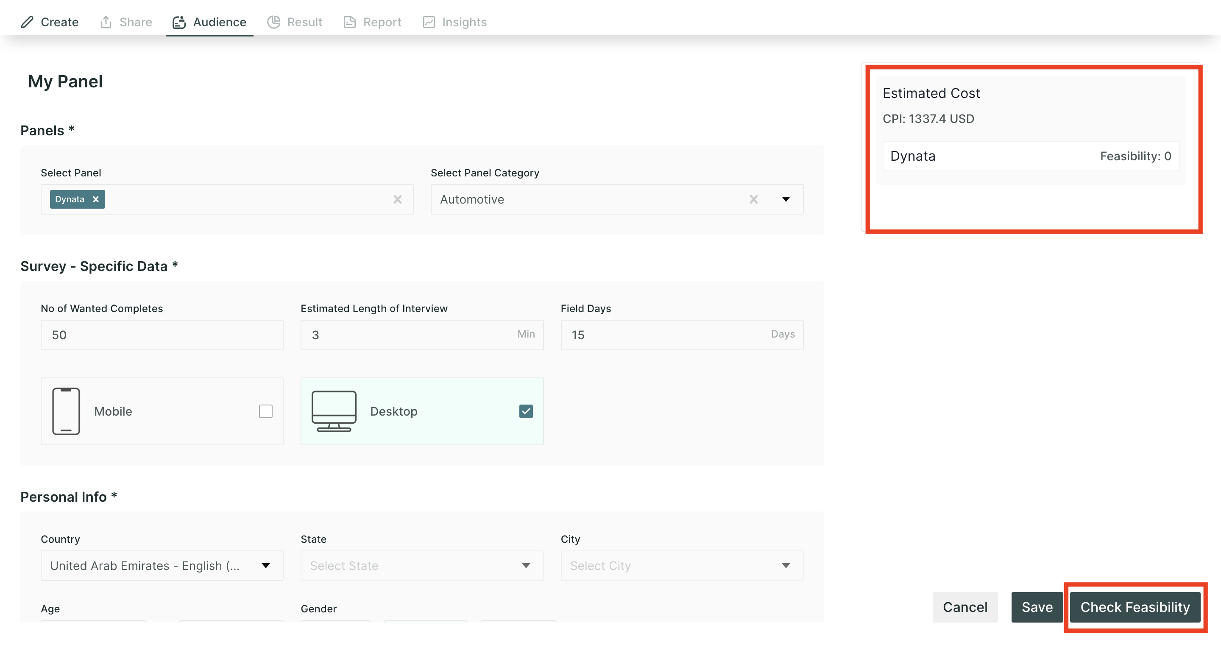Screen dimensions: 1221x648
Task: Click the Desktop monitor icon
Action: (334, 411)
